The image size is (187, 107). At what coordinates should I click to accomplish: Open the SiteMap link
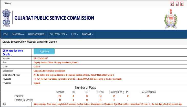pos(8,3)
